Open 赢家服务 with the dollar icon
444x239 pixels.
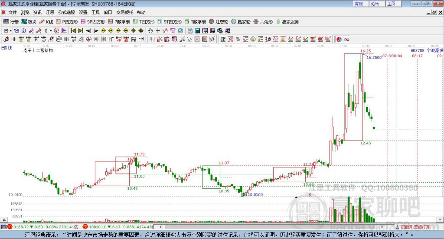(287, 22)
